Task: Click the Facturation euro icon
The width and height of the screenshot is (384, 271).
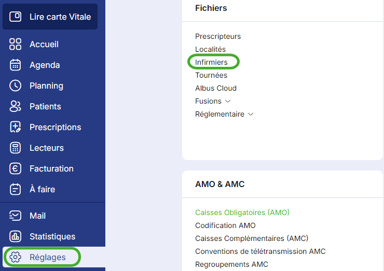Action: 16,168
